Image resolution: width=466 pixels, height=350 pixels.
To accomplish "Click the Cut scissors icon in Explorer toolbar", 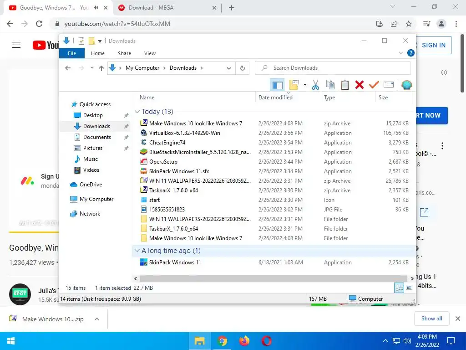I will pyautogui.click(x=315, y=85).
